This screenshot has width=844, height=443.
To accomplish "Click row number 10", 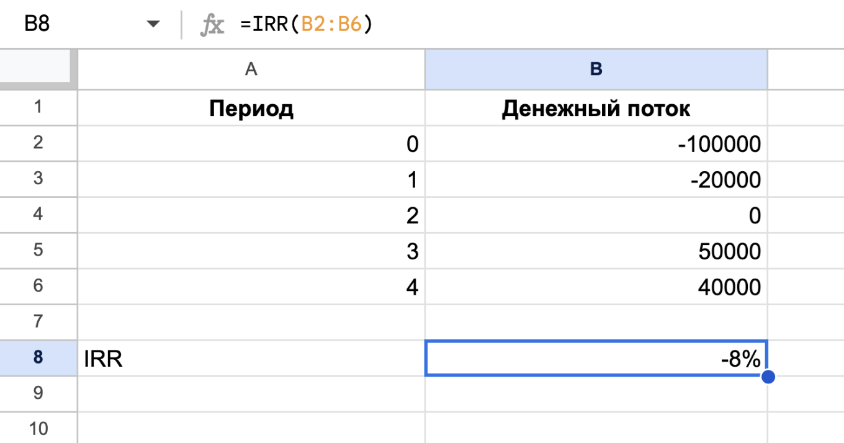I will tap(38, 429).
